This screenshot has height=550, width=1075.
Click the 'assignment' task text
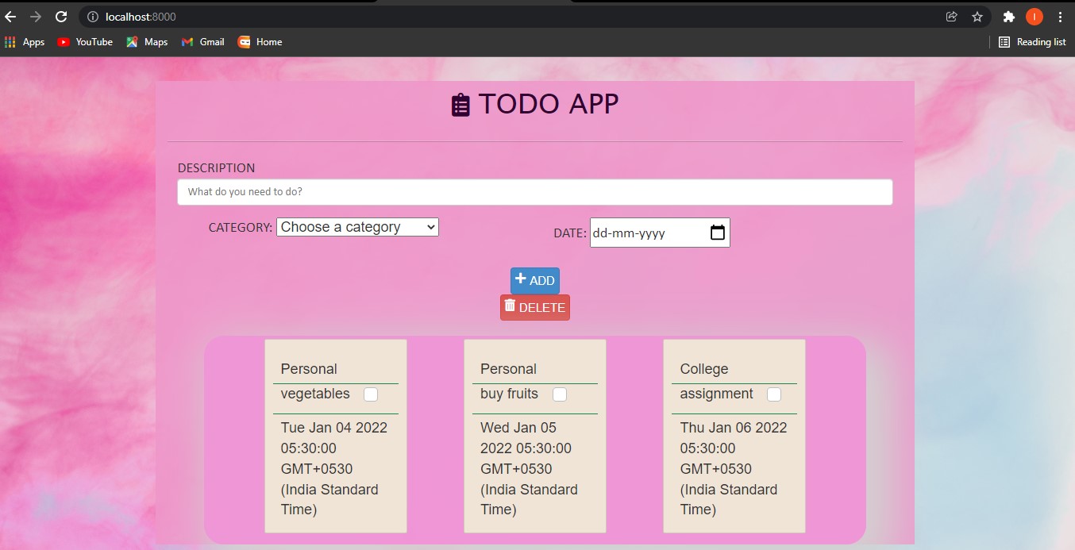(717, 394)
